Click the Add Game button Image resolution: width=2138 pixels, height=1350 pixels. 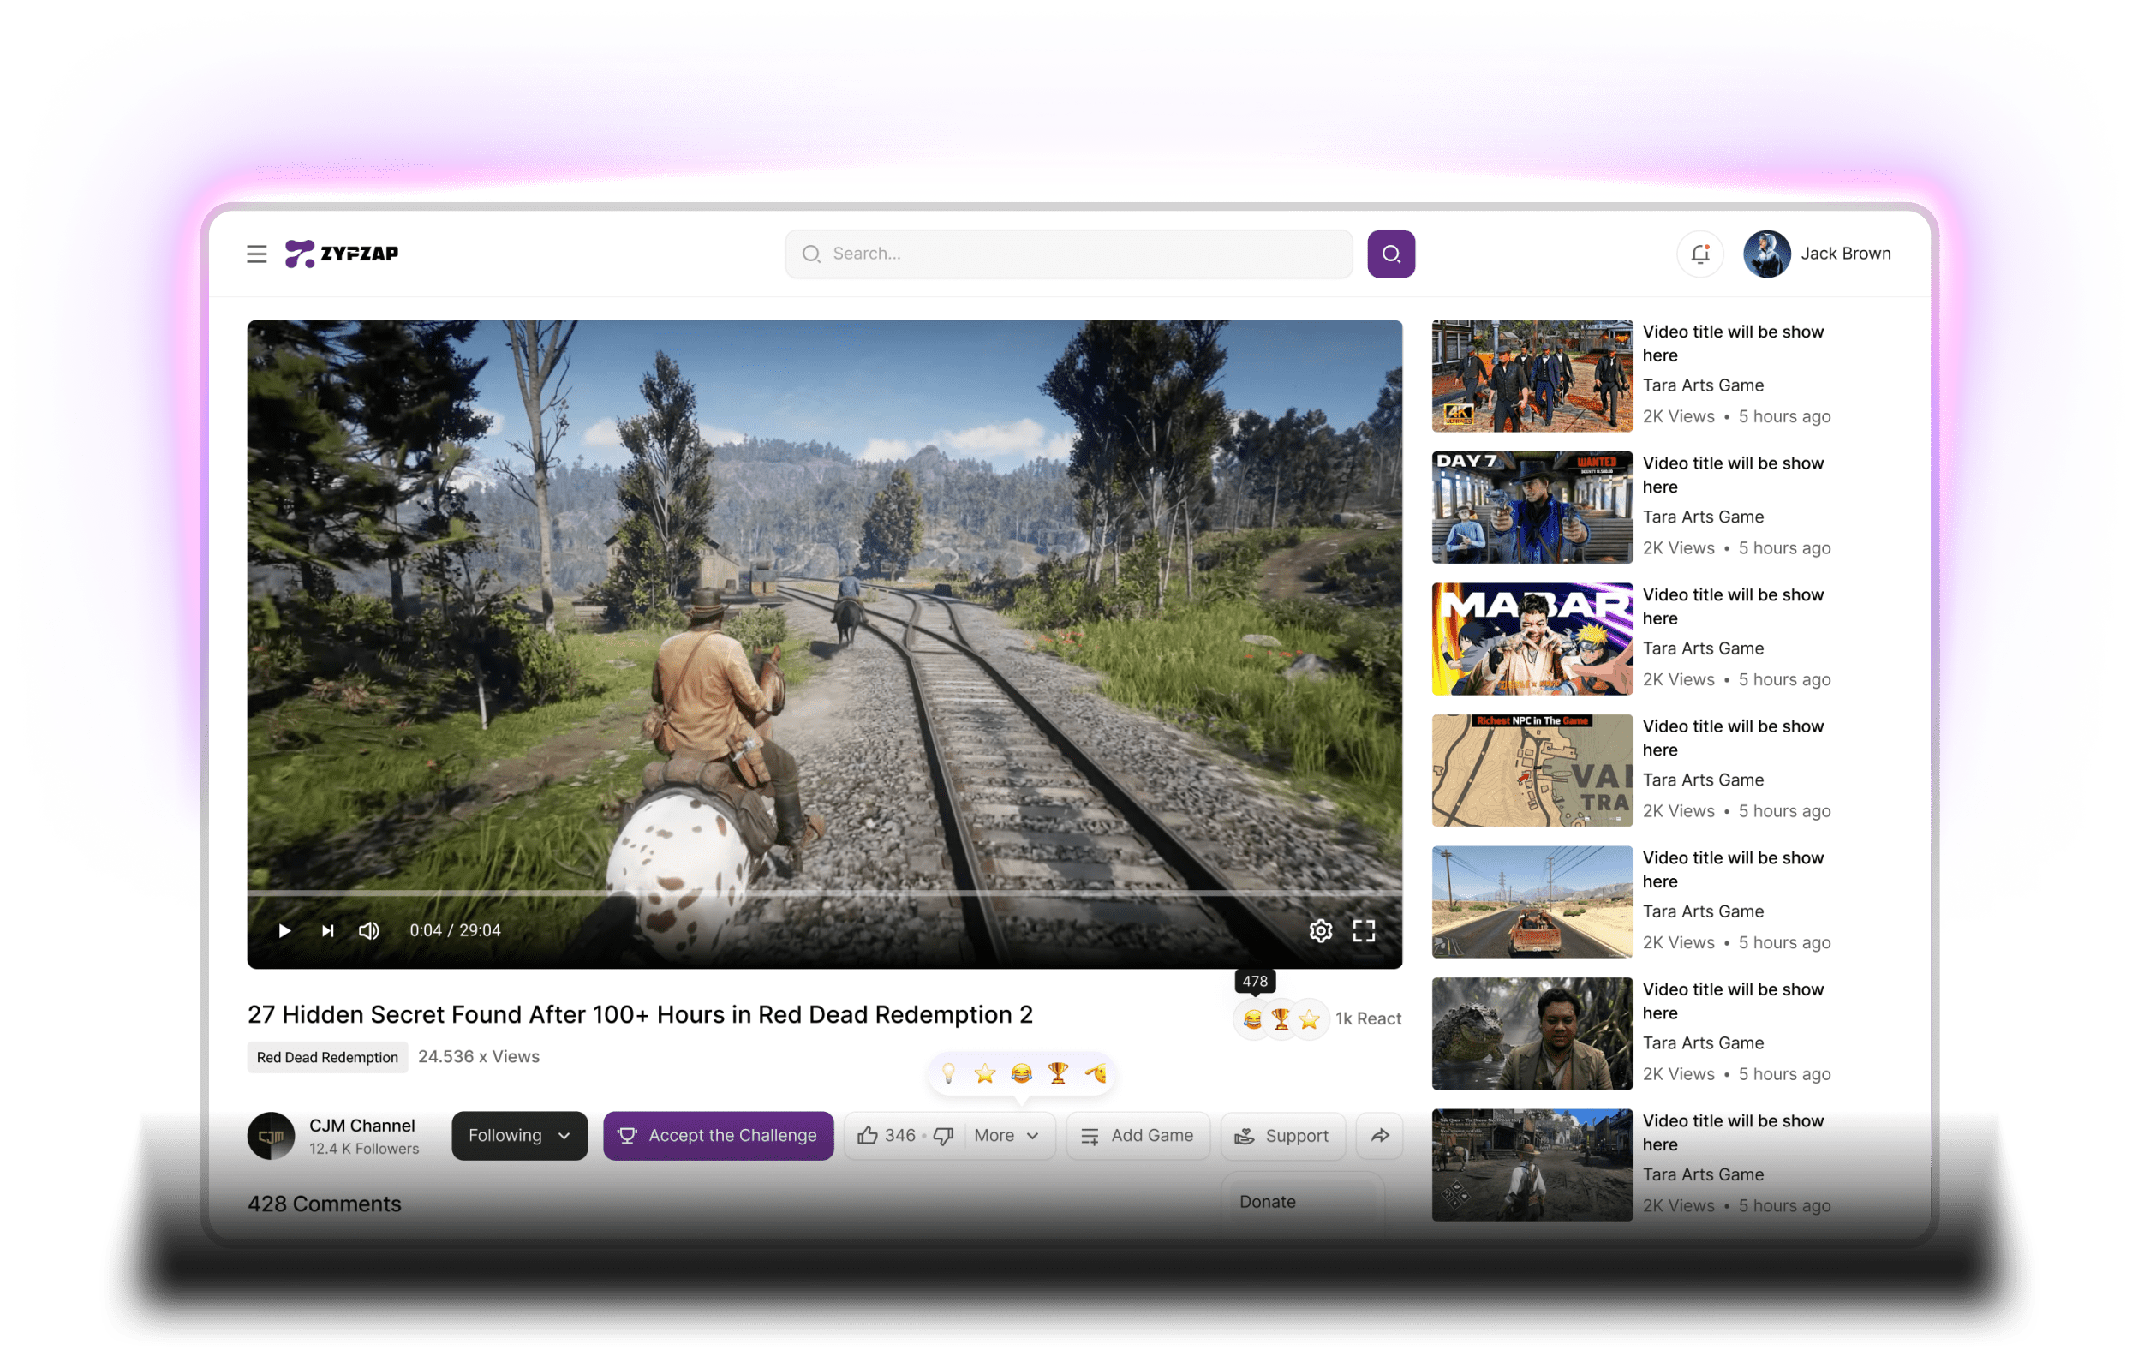point(1138,1136)
